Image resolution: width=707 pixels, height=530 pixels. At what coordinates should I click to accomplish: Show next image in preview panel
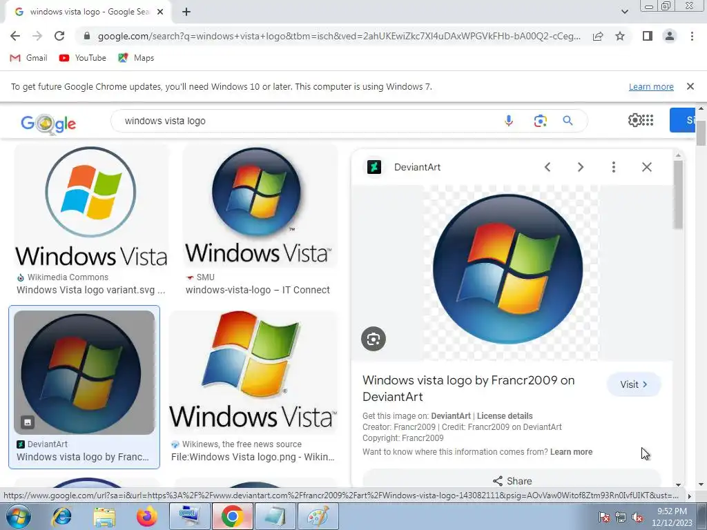[580, 167]
